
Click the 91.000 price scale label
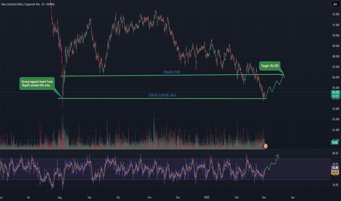336,25
